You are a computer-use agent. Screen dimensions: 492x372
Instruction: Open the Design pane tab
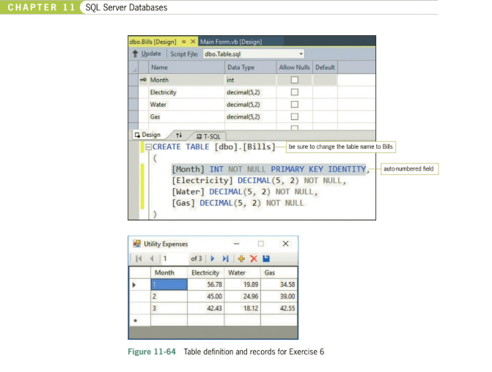click(147, 135)
